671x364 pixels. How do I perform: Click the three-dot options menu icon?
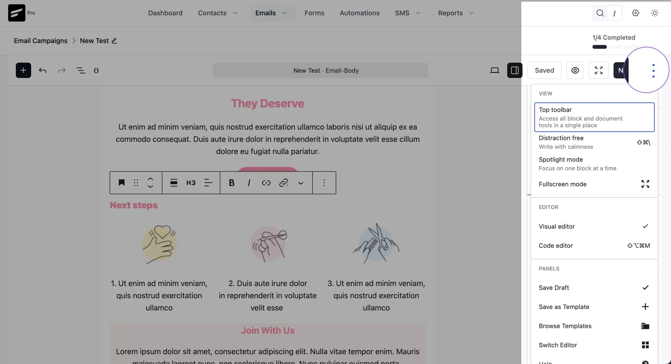pos(653,71)
